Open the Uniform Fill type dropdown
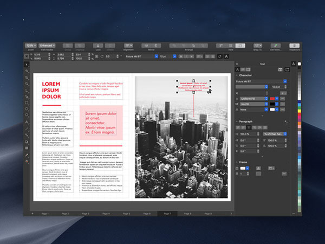The height and width of the screenshot is (244, 325). click(x=254, y=99)
